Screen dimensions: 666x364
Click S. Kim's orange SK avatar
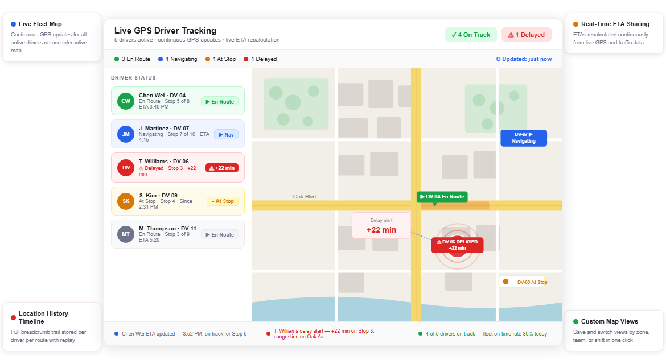pos(126,201)
